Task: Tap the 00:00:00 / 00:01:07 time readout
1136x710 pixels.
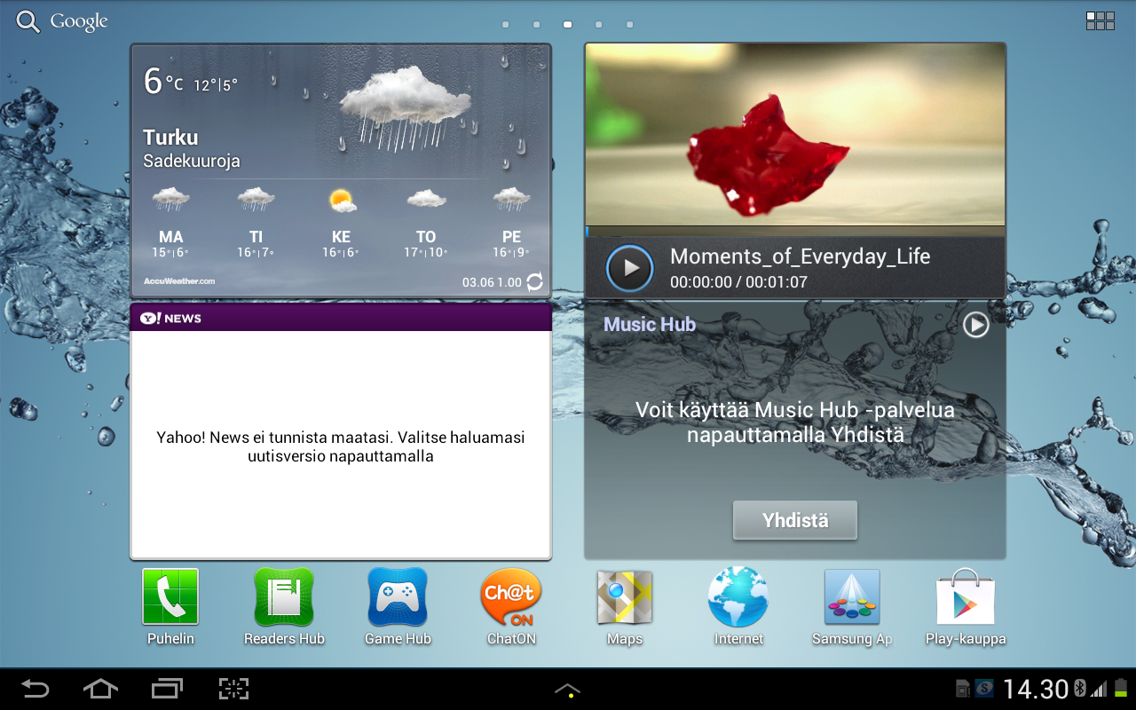Action: click(738, 282)
